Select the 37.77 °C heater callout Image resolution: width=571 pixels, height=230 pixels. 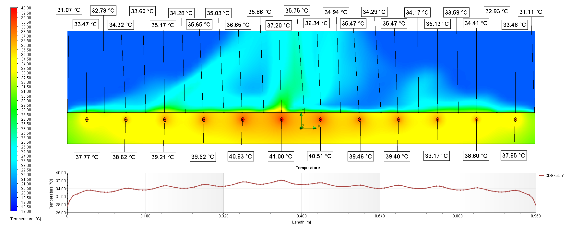87,157
